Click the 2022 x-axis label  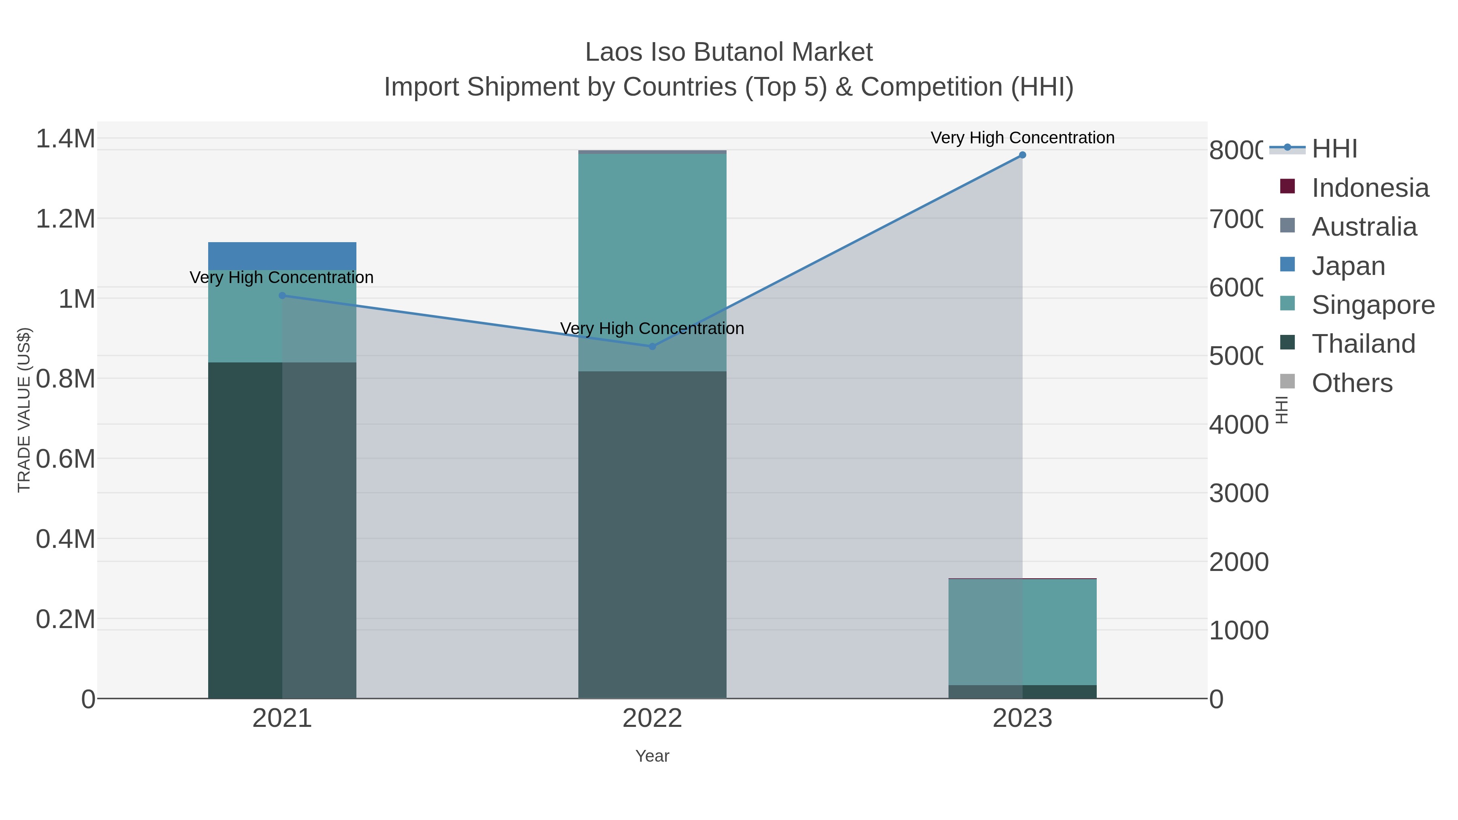[652, 719]
